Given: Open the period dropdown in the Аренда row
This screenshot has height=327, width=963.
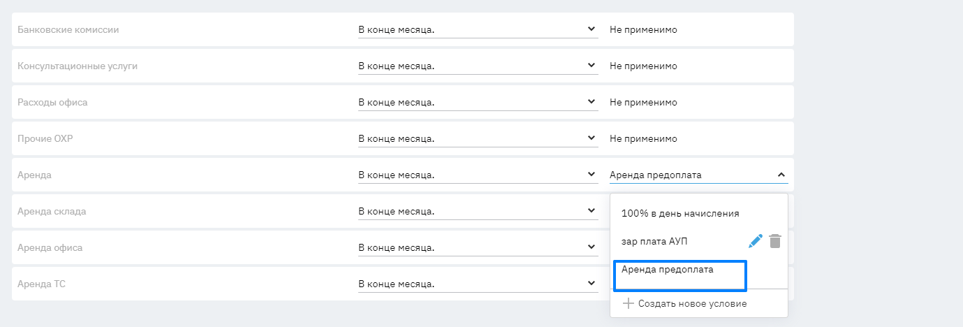Looking at the screenshot, I should pyautogui.click(x=478, y=175).
